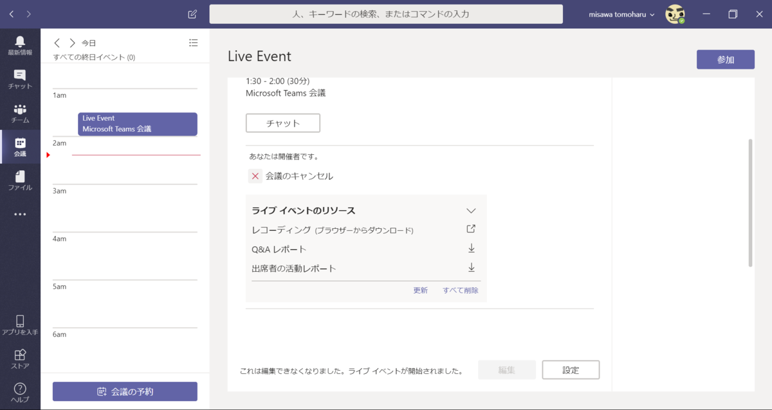Go back with title bar left arrow
This screenshot has height=410, width=772.
pyautogui.click(x=12, y=14)
